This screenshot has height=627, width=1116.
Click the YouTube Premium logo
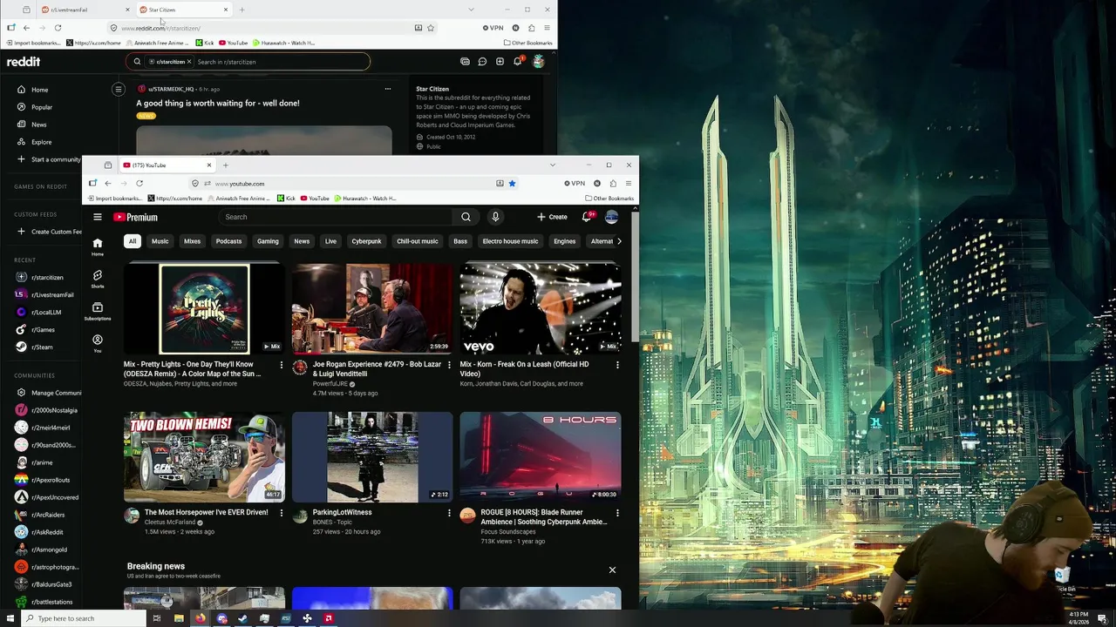135,217
